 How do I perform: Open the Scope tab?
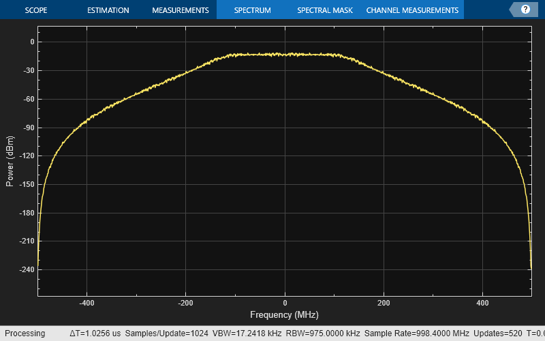(36, 10)
